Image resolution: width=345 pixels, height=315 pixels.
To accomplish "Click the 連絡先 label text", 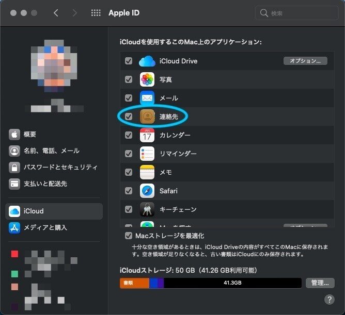I will pos(169,117).
